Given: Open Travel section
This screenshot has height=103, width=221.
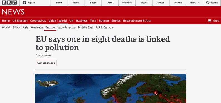Looking at the screenshot, I should click(x=144, y=2).
